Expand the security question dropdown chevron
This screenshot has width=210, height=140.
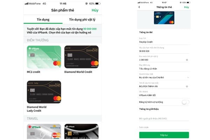188,77
